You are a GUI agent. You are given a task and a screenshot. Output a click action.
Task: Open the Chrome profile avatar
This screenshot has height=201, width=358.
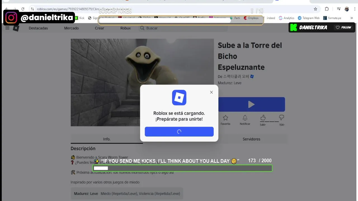point(347,9)
